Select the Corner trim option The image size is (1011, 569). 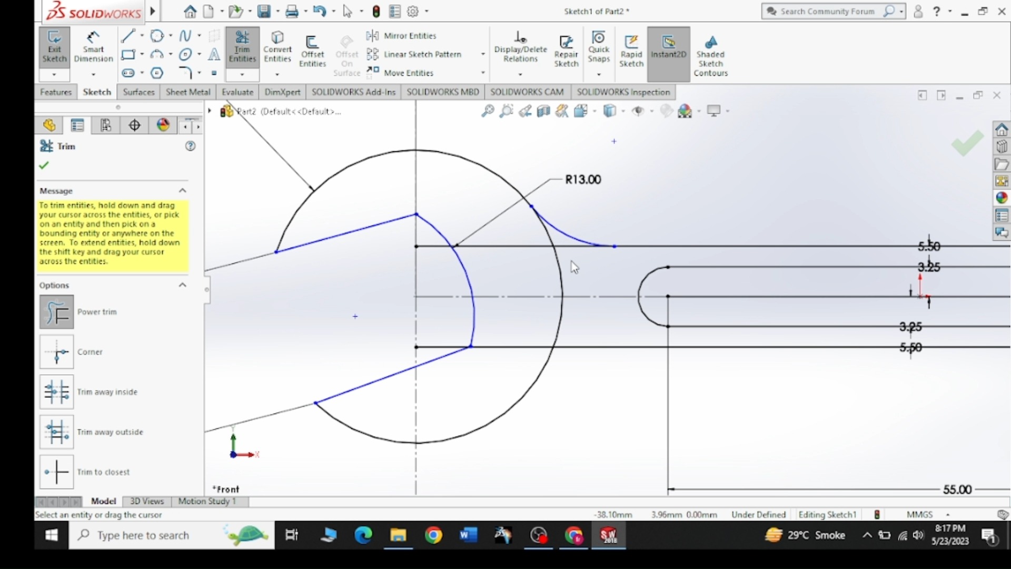click(x=56, y=352)
